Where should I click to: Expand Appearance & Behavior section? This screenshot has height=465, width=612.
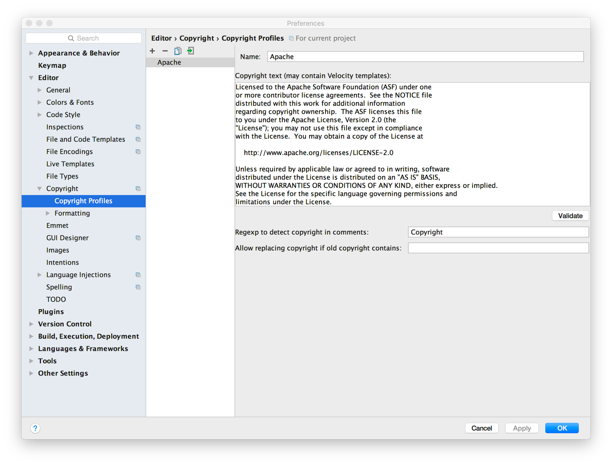[x=31, y=53]
